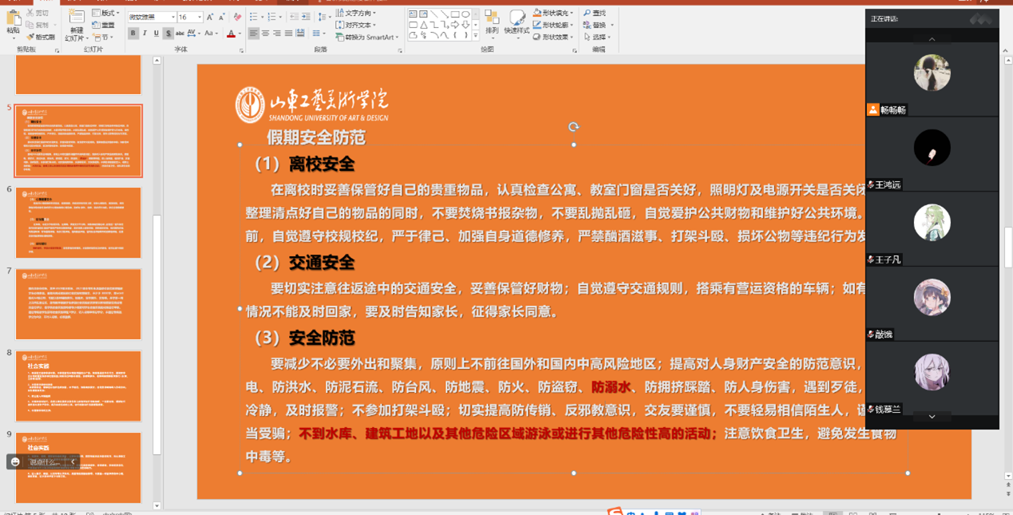Open the Layout (版式) menu
1013x515 pixels.
[106, 14]
